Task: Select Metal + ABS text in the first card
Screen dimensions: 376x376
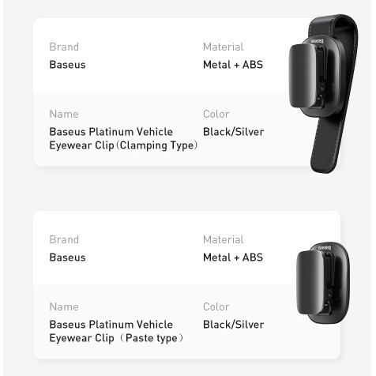Action: pyautogui.click(x=233, y=65)
